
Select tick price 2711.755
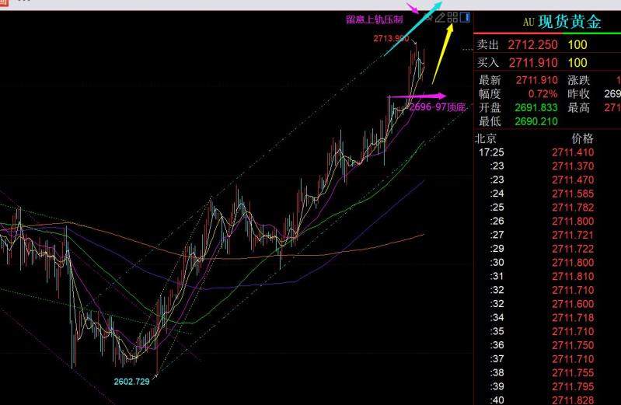[x=573, y=373]
